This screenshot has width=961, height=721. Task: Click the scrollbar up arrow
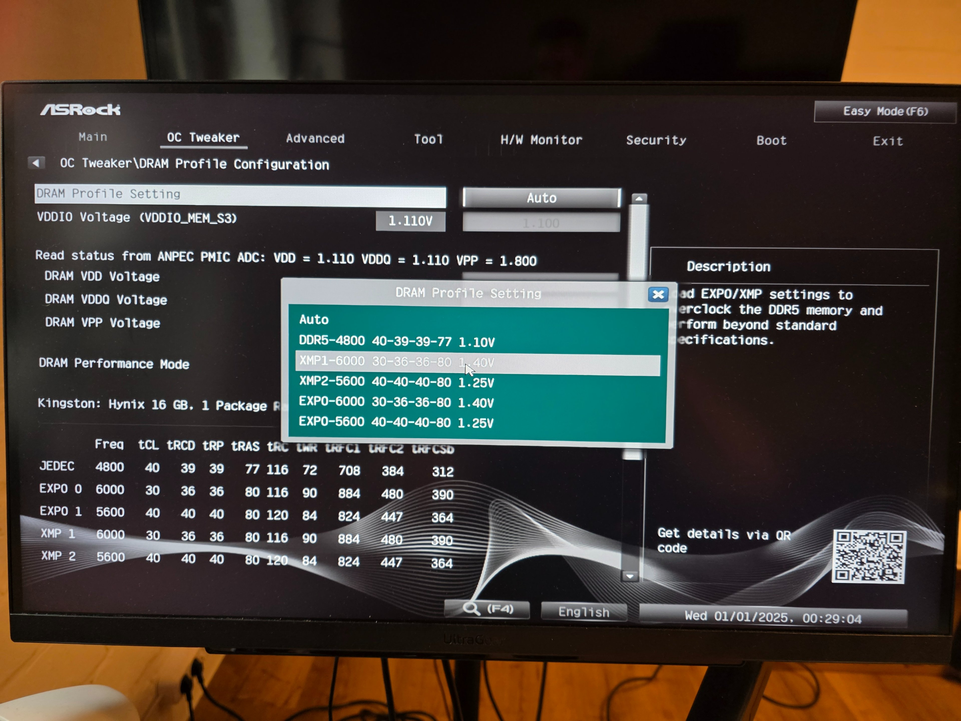(x=639, y=199)
